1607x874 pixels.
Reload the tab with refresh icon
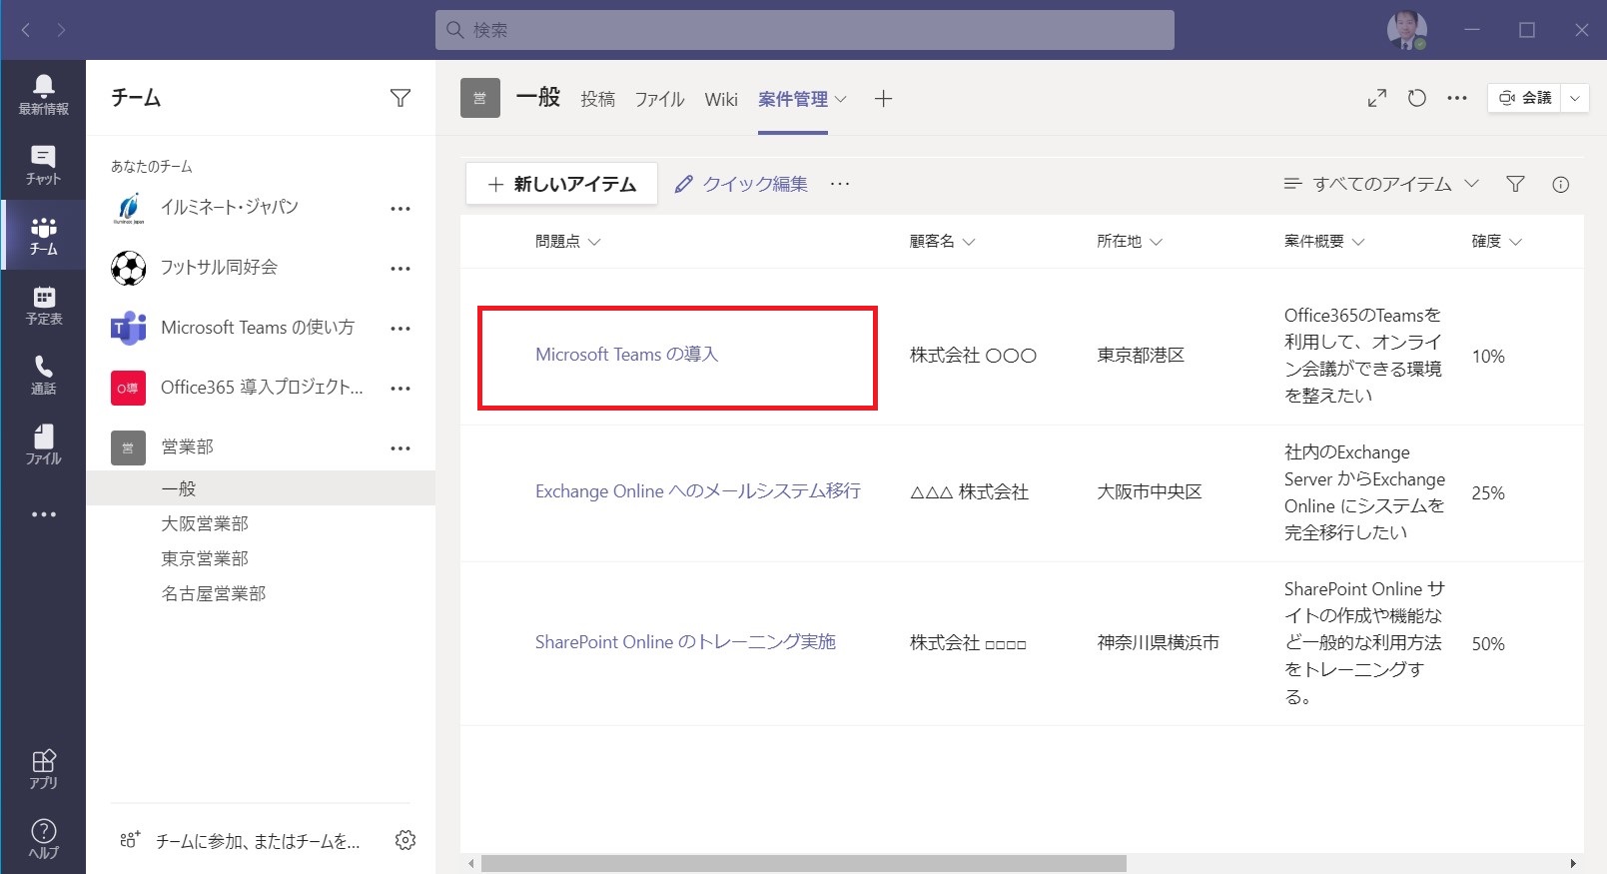[x=1417, y=98]
